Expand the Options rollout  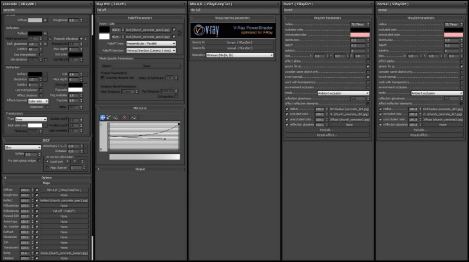[46, 178]
